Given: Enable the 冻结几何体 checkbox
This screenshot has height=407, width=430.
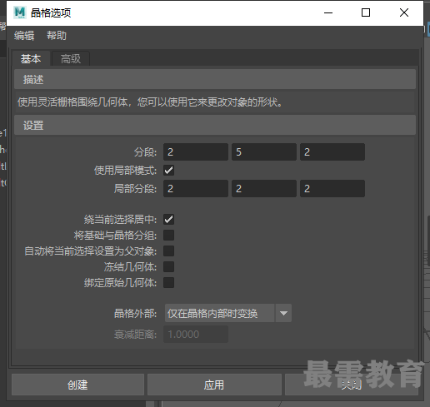Looking at the screenshot, I should [x=168, y=267].
